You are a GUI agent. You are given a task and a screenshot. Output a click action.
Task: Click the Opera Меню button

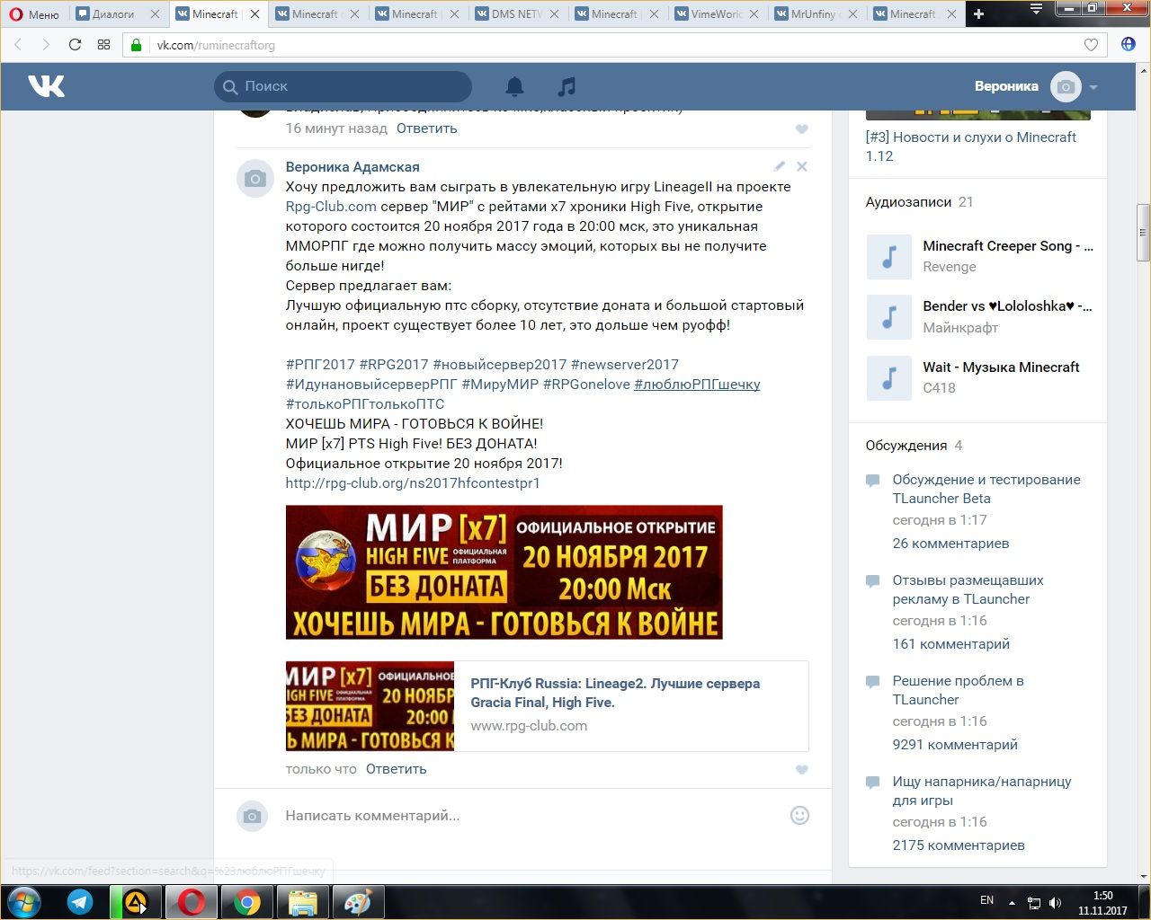(34, 14)
